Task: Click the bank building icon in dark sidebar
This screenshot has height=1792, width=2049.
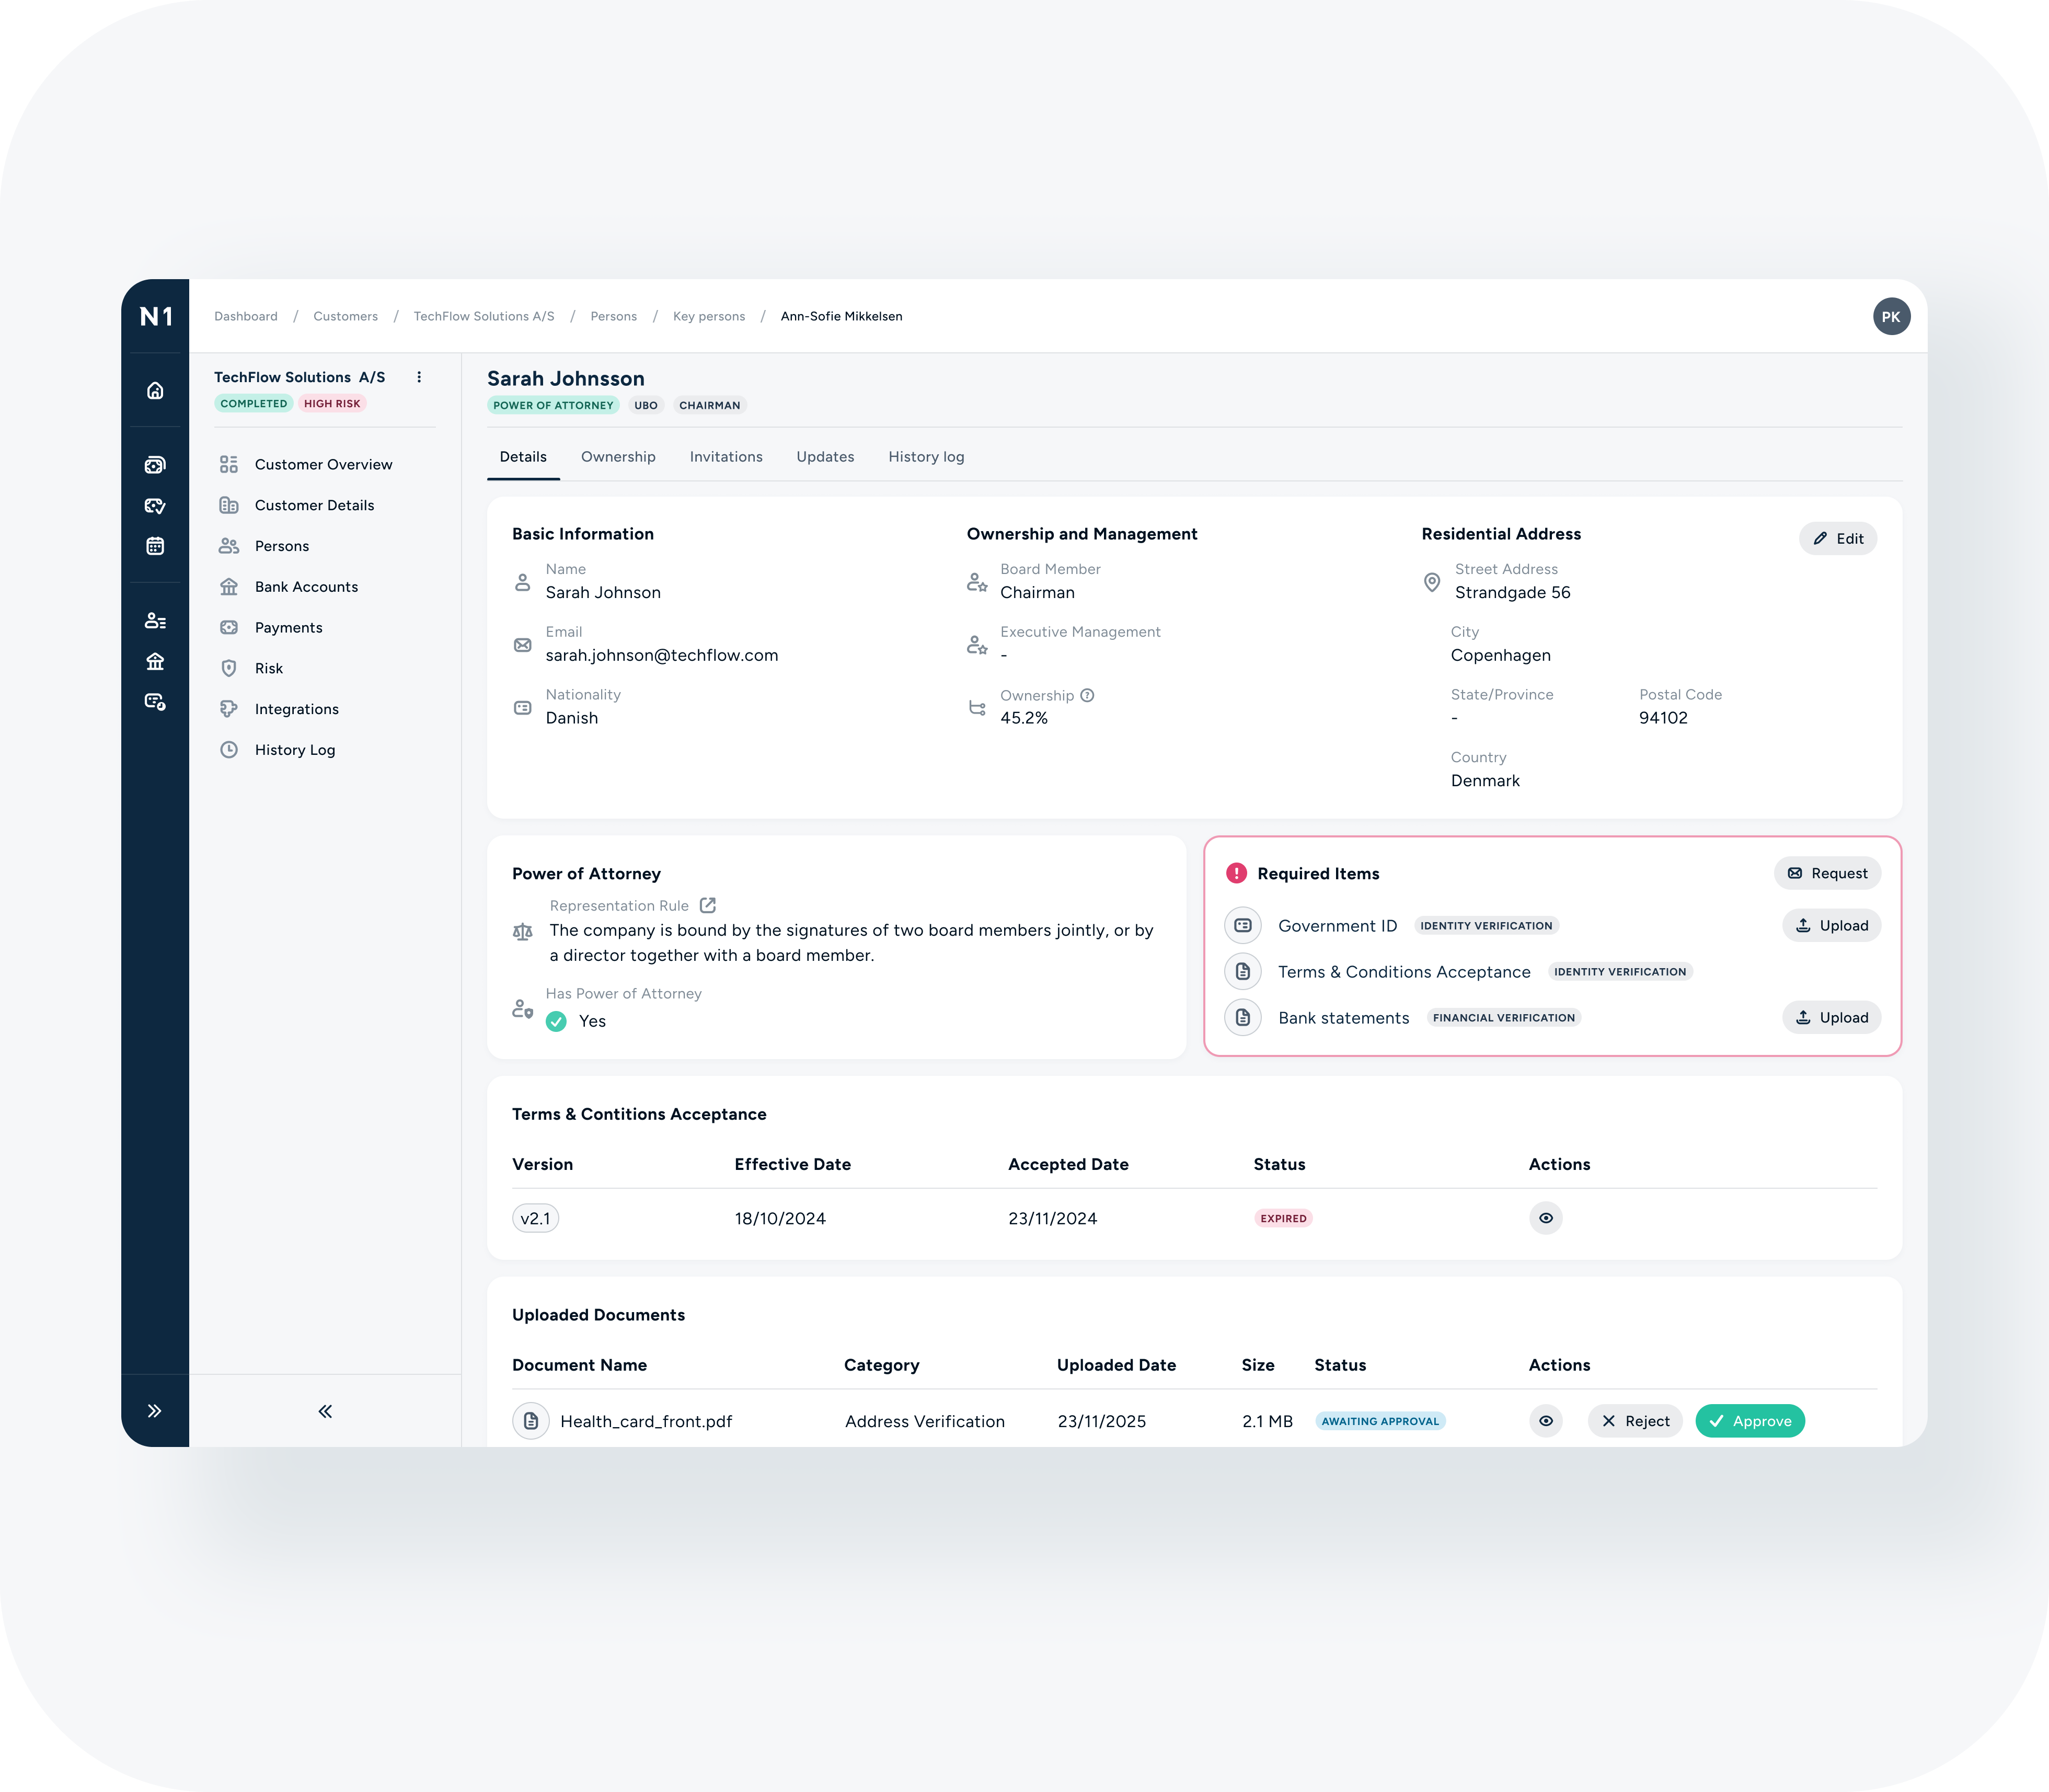Action: [155, 661]
